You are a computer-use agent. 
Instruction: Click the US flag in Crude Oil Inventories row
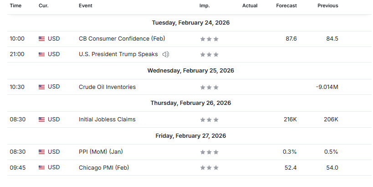(x=42, y=87)
